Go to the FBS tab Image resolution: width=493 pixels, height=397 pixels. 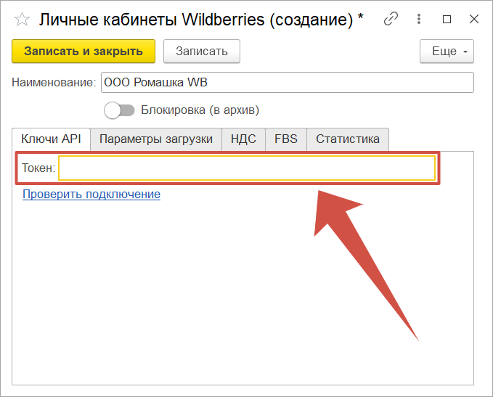click(286, 139)
